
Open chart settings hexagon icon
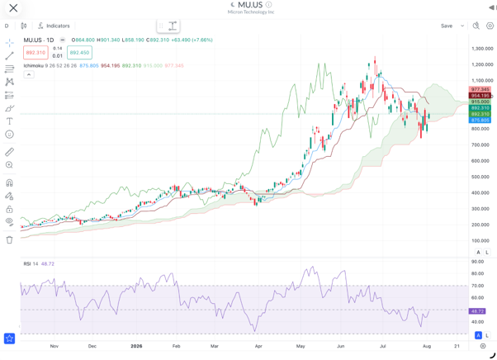(x=490, y=26)
